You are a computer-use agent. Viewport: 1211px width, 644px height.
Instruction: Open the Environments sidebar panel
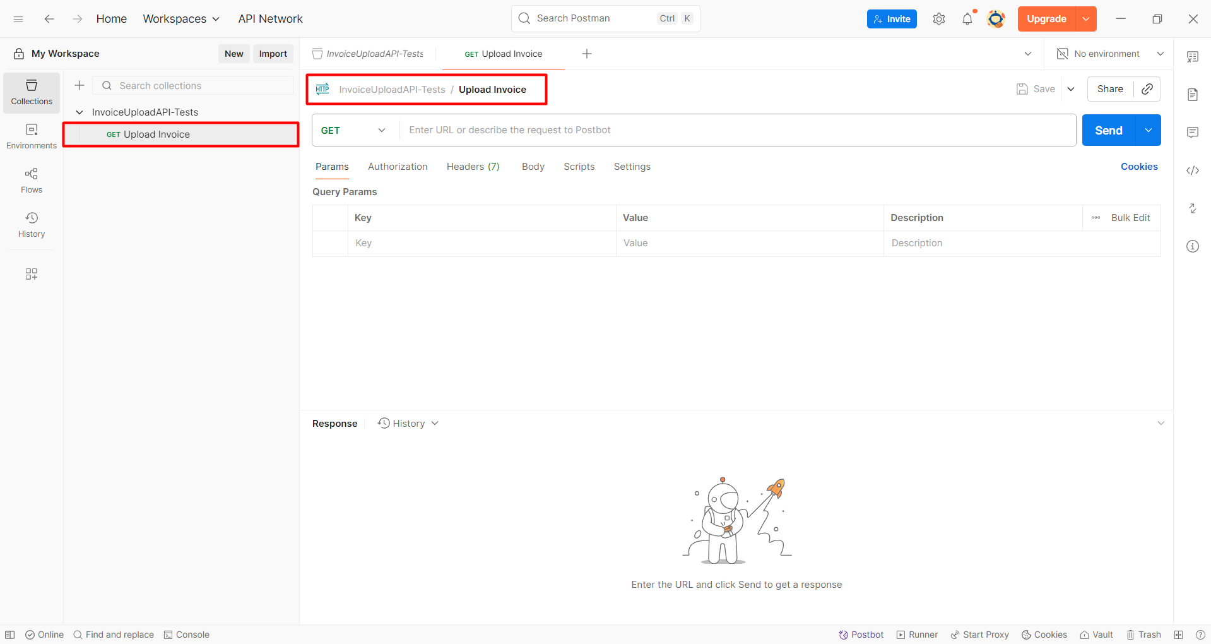(x=32, y=136)
